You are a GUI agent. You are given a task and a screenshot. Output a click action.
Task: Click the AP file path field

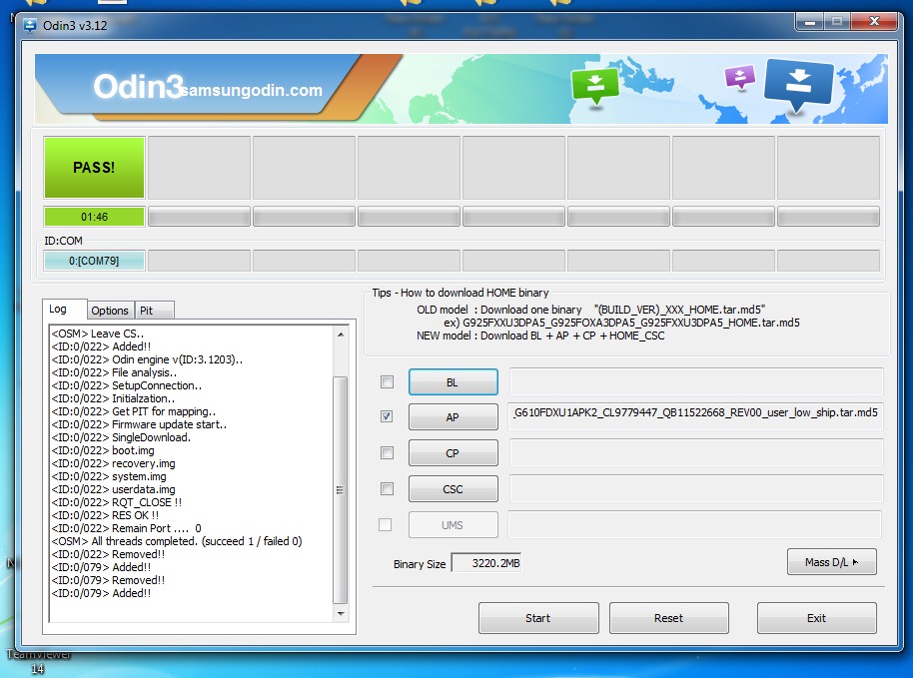[696, 416]
